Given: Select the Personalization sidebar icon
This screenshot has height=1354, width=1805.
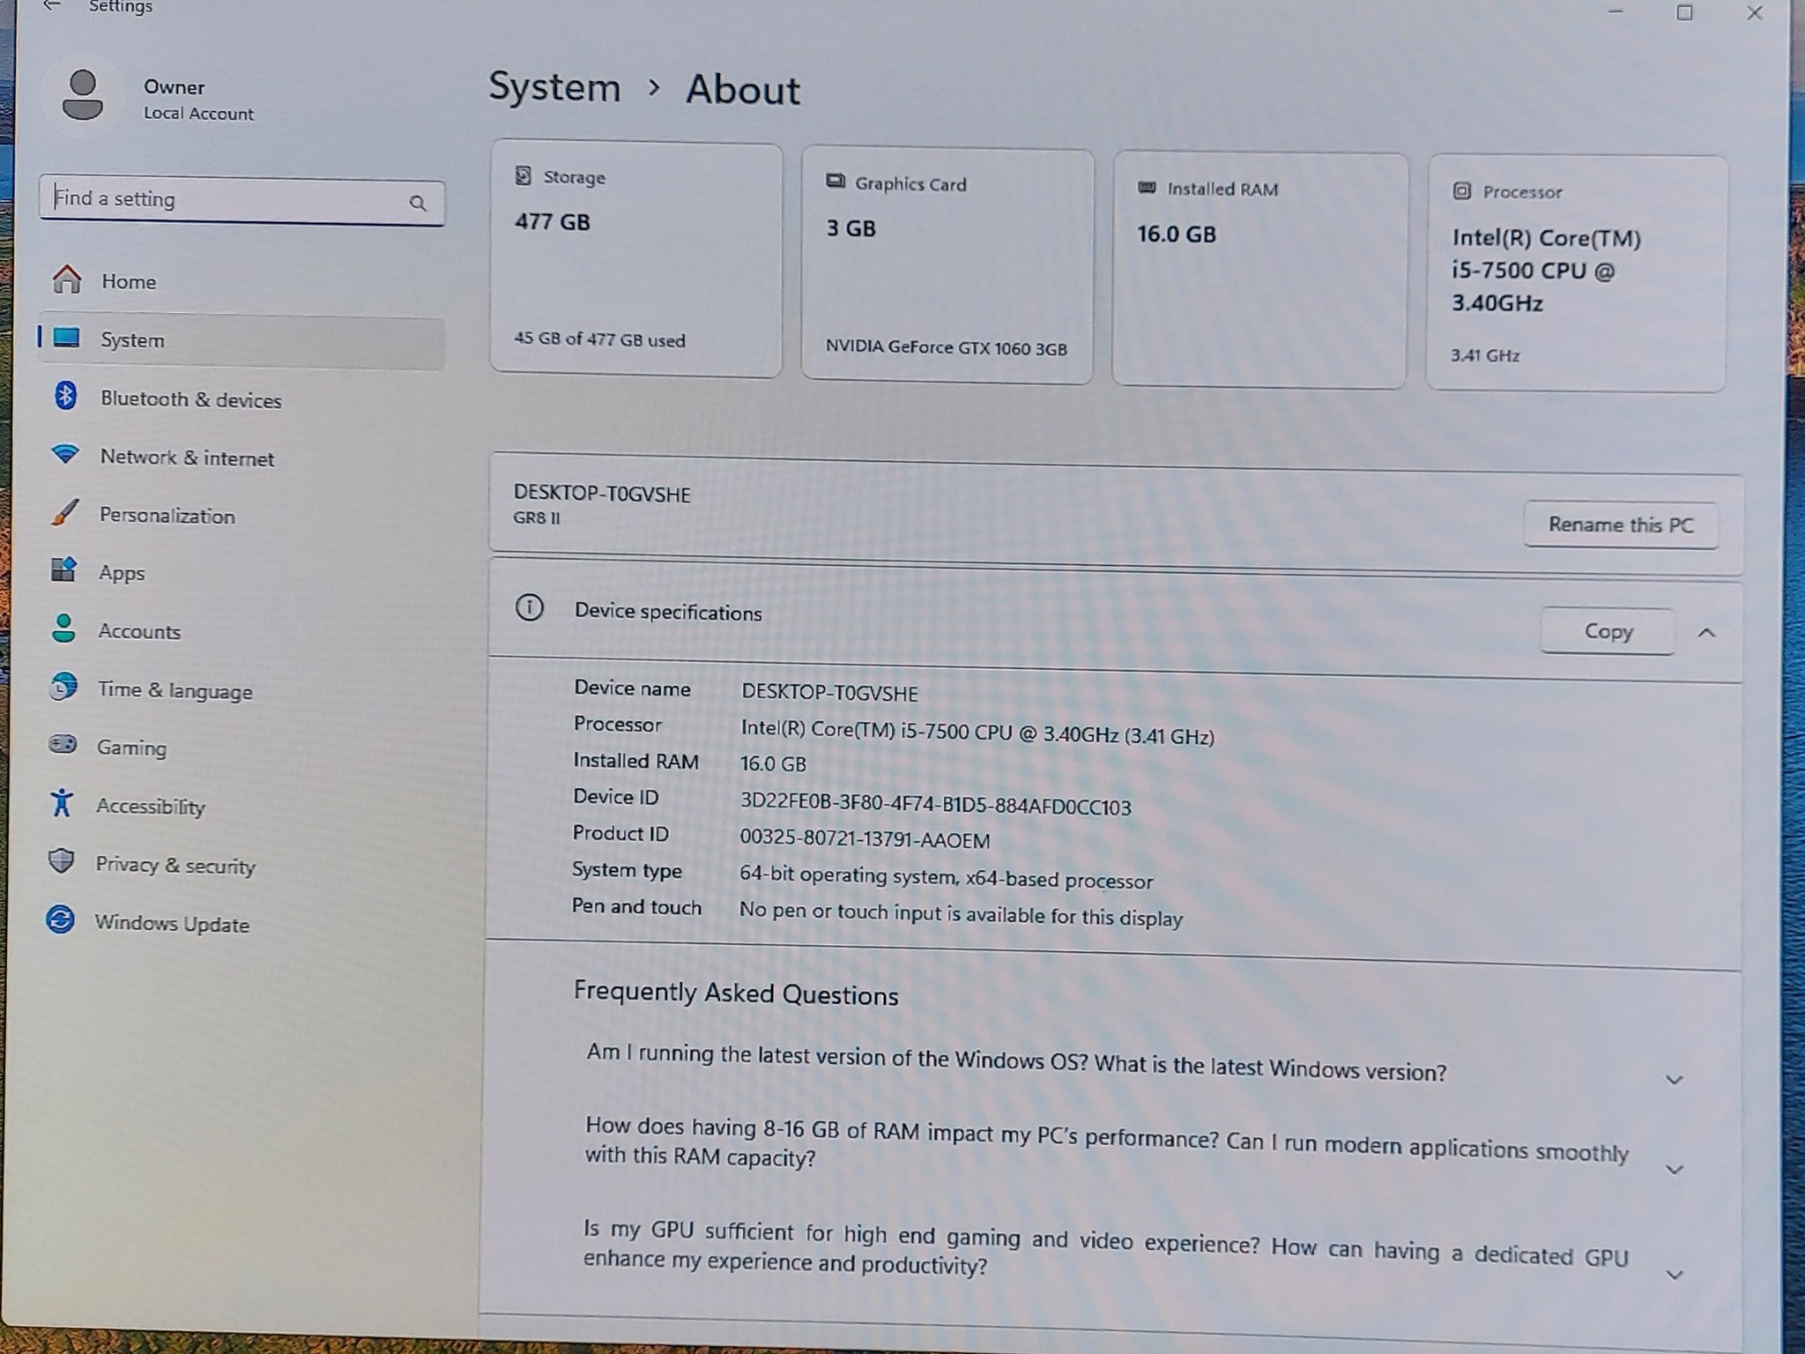Looking at the screenshot, I should tap(63, 516).
